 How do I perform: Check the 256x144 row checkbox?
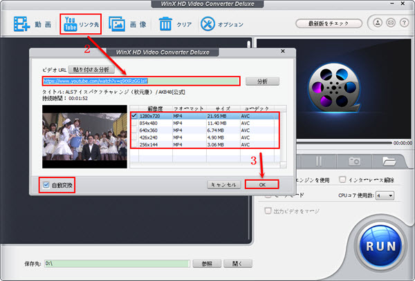134,144
